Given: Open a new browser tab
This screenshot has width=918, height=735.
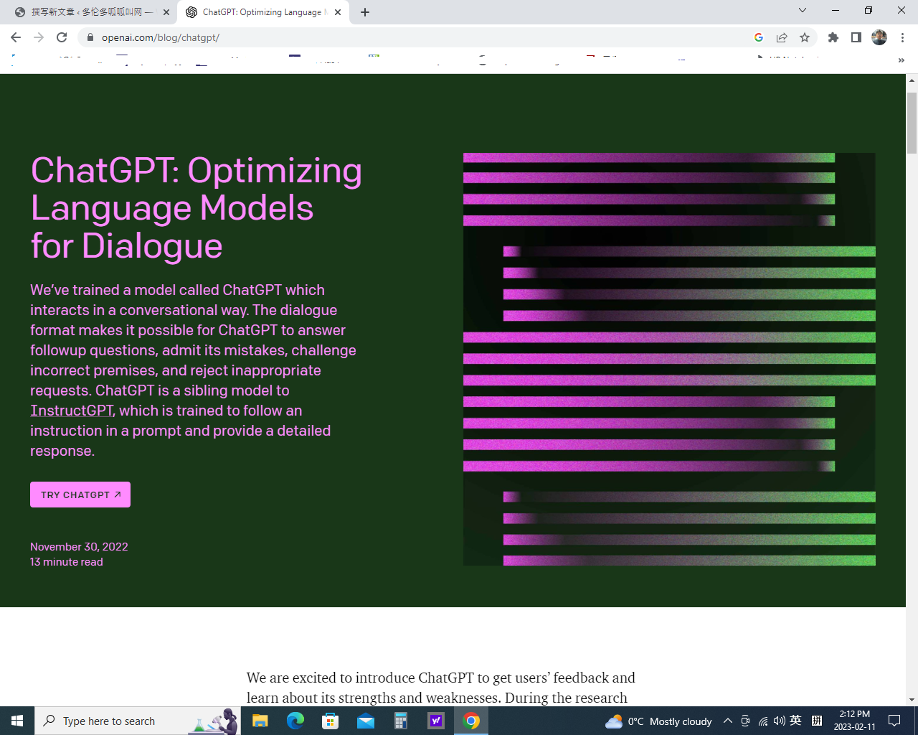Looking at the screenshot, I should 365,12.
